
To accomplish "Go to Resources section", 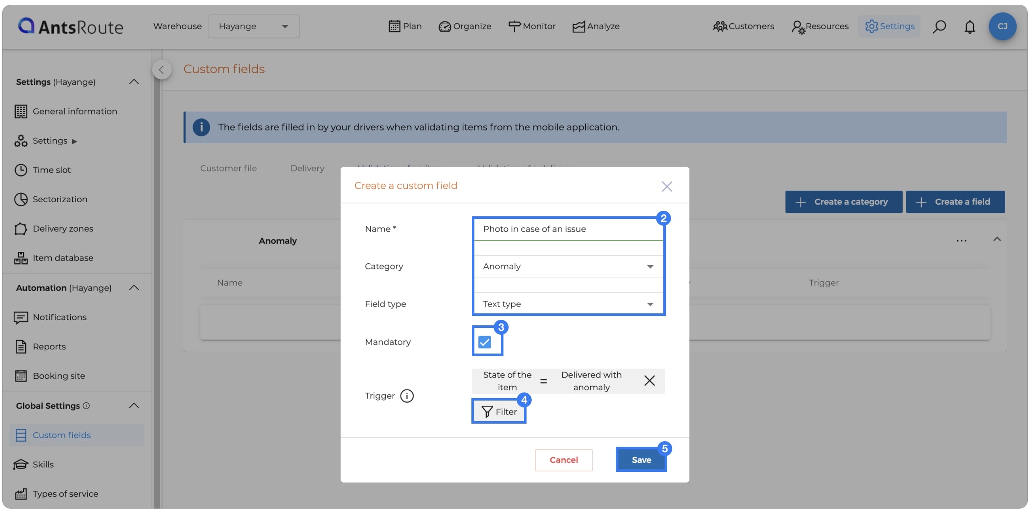I will click(x=820, y=27).
